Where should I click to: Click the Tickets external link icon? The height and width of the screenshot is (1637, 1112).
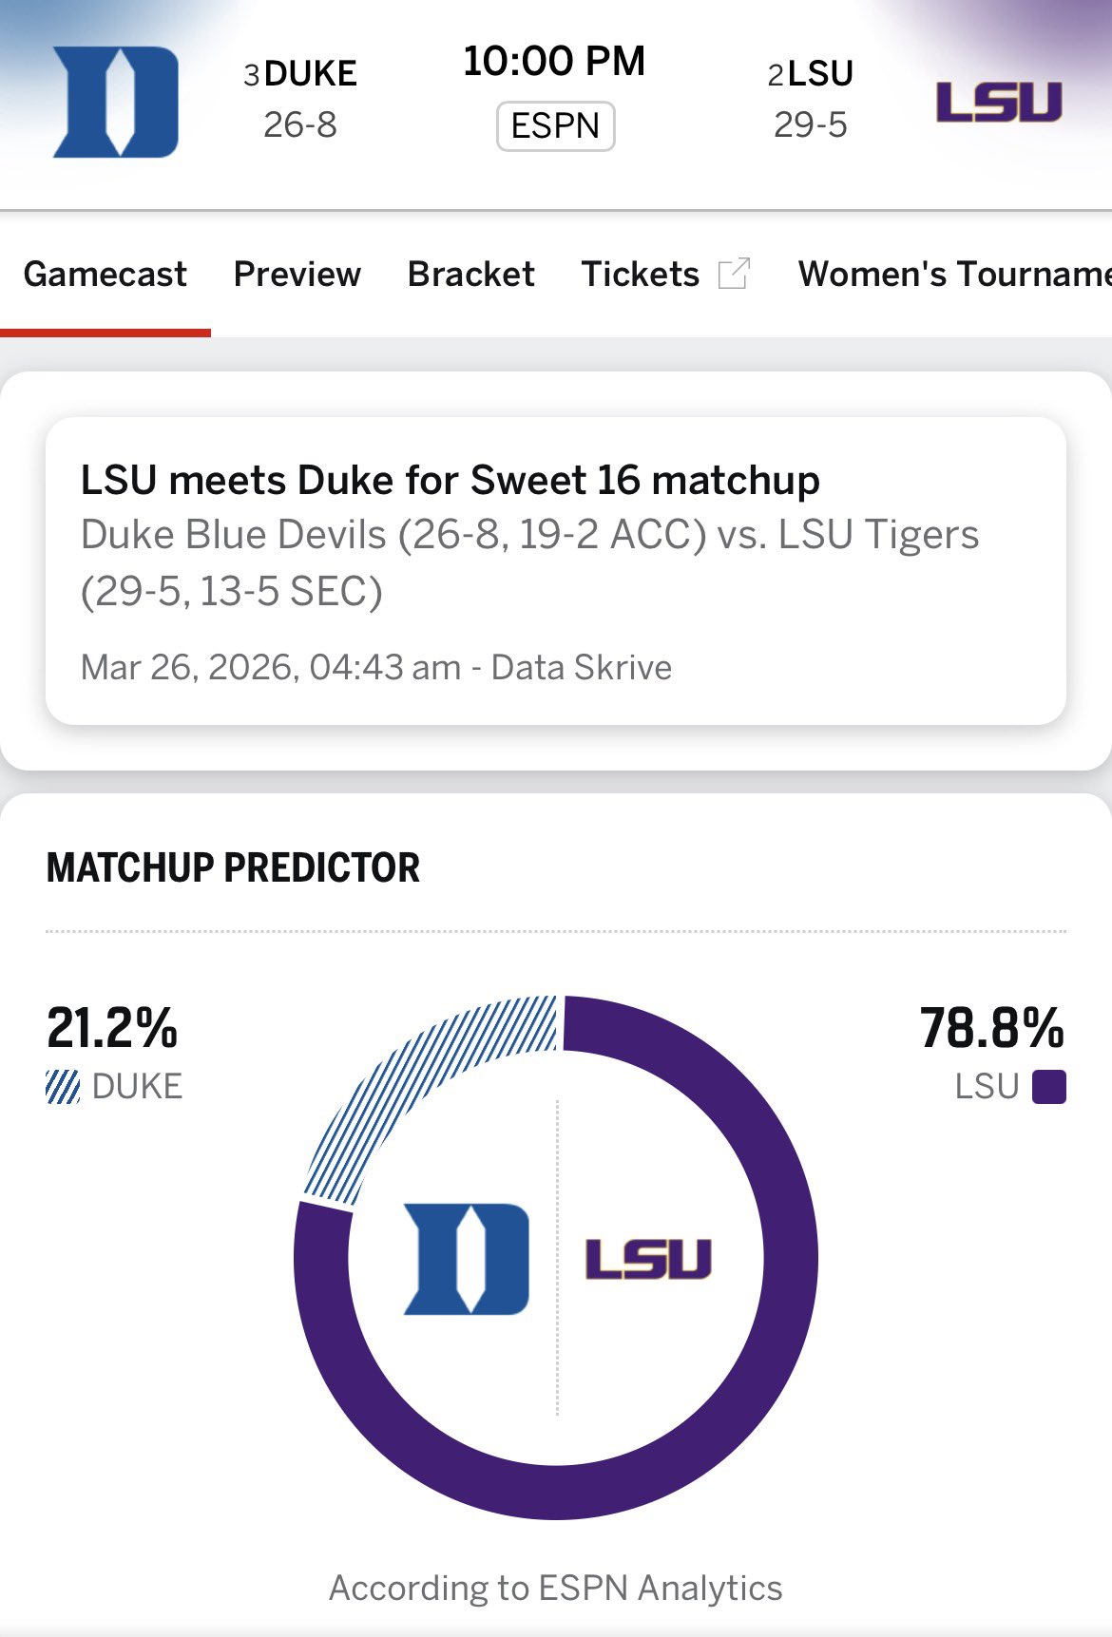(734, 274)
